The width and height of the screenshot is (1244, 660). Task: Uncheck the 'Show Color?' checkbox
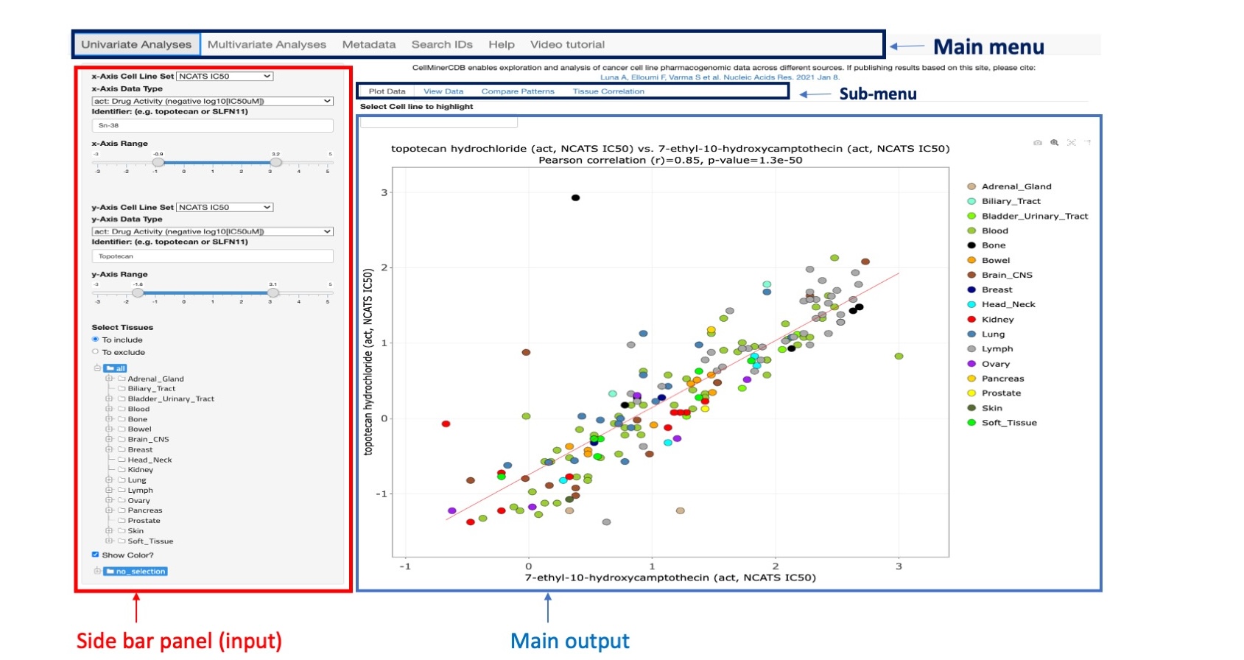[x=95, y=555]
